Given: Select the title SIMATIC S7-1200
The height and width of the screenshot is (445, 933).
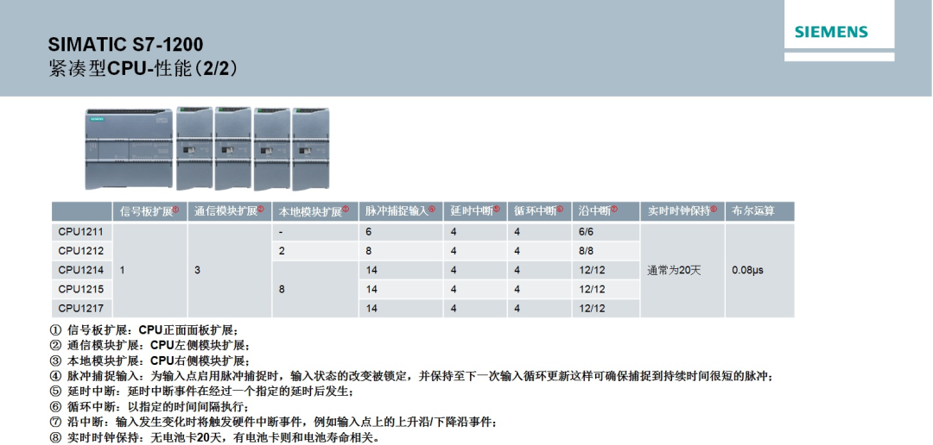Looking at the screenshot, I should (x=125, y=45).
